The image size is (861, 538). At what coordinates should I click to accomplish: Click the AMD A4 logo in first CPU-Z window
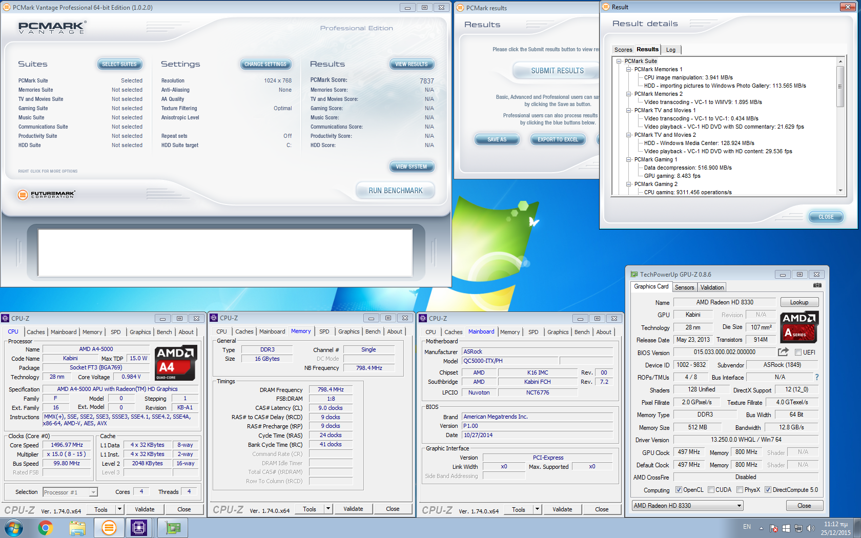click(x=176, y=363)
